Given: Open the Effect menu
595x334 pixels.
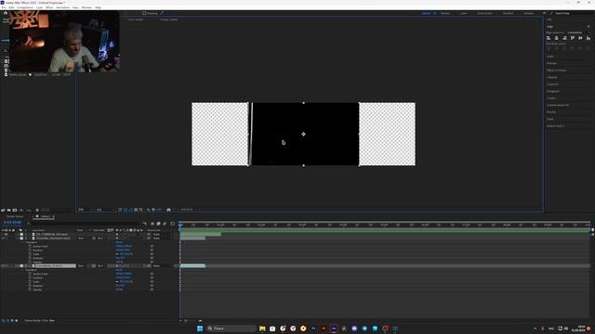Looking at the screenshot, I should click(x=49, y=7).
